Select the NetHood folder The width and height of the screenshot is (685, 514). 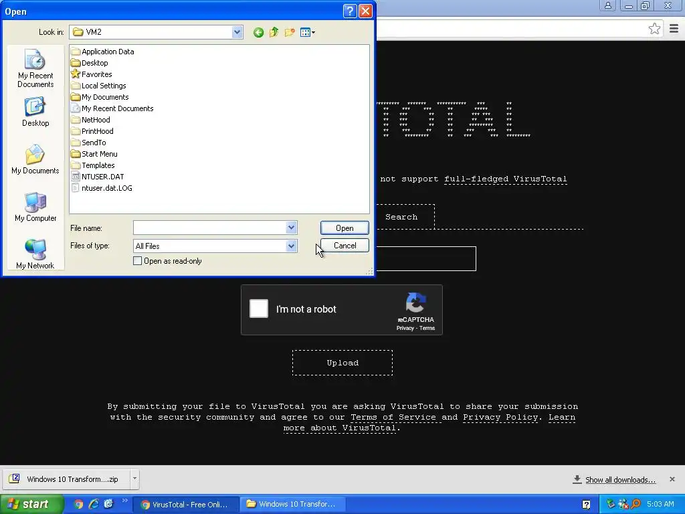pos(90,120)
